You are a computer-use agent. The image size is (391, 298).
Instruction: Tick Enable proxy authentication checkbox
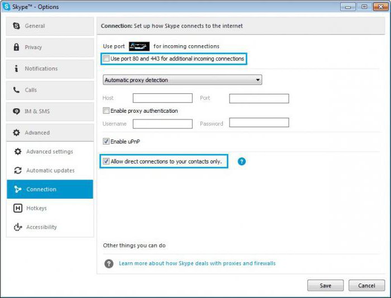106,110
